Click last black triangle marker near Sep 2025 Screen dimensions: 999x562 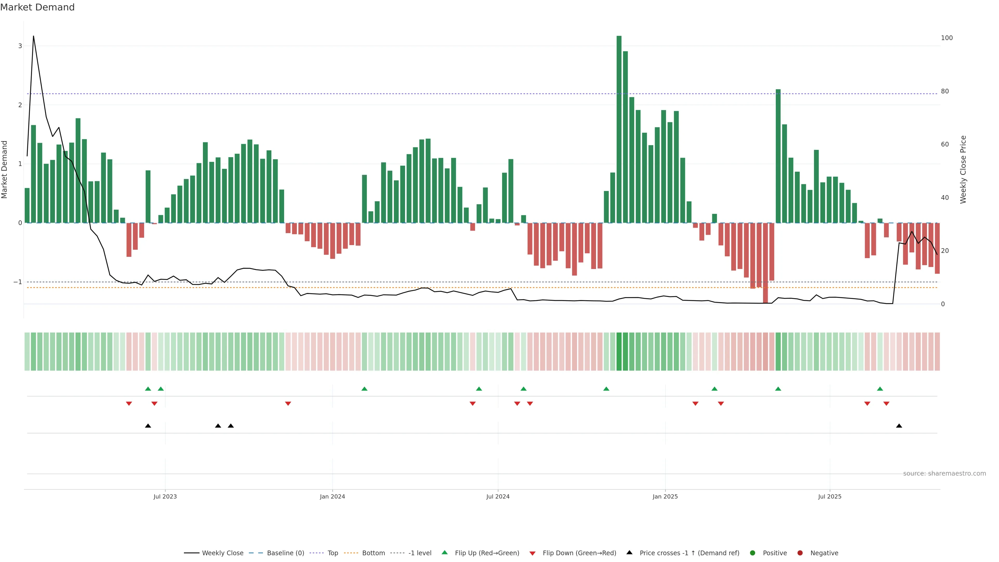899,426
